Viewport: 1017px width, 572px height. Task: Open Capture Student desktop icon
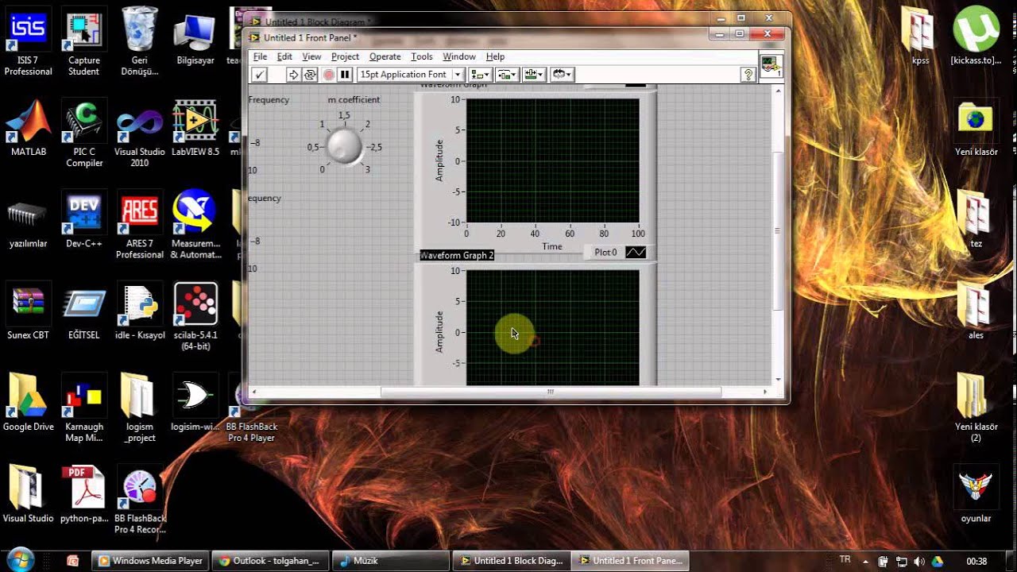pyautogui.click(x=83, y=43)
